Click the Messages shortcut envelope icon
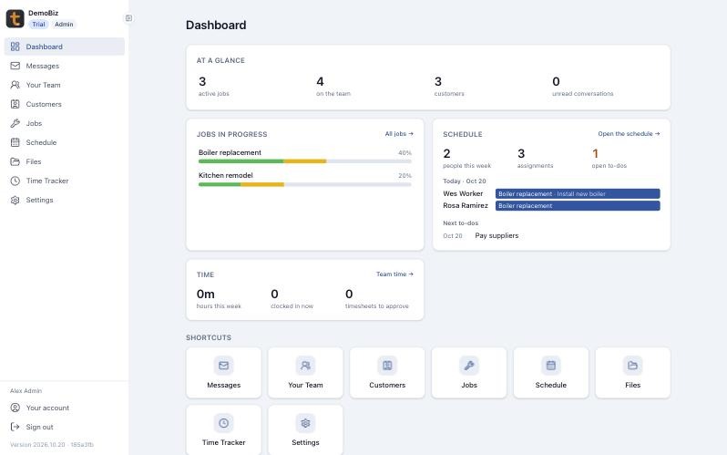This screenshot has height=455, width=727. [223, 366]
